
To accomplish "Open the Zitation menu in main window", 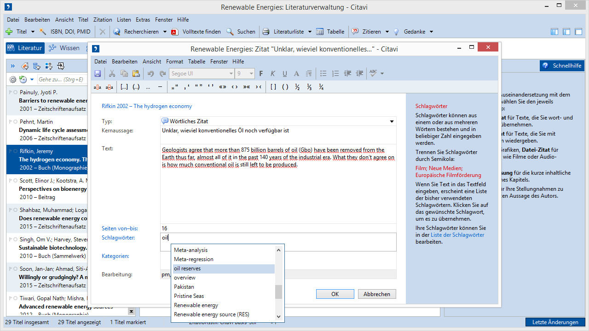I will point(103,20).
